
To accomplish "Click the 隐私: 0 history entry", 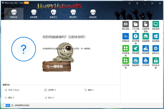I will [9, 98].
